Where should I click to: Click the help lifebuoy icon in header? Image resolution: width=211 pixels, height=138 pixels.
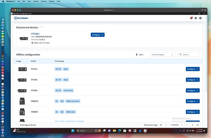pos(200,18)
